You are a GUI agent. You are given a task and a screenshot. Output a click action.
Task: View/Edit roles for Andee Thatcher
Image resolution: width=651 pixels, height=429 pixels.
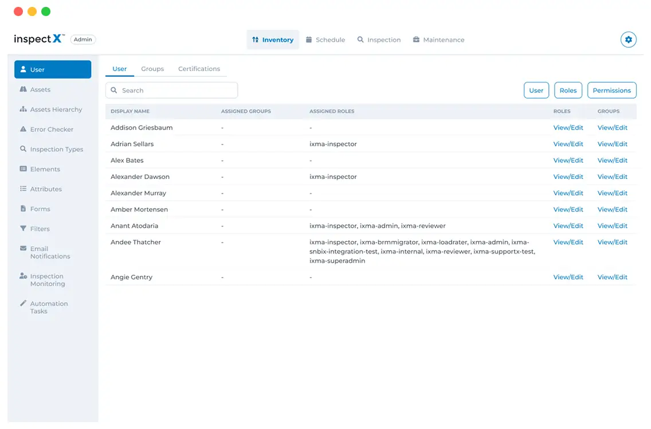point(568,242)
